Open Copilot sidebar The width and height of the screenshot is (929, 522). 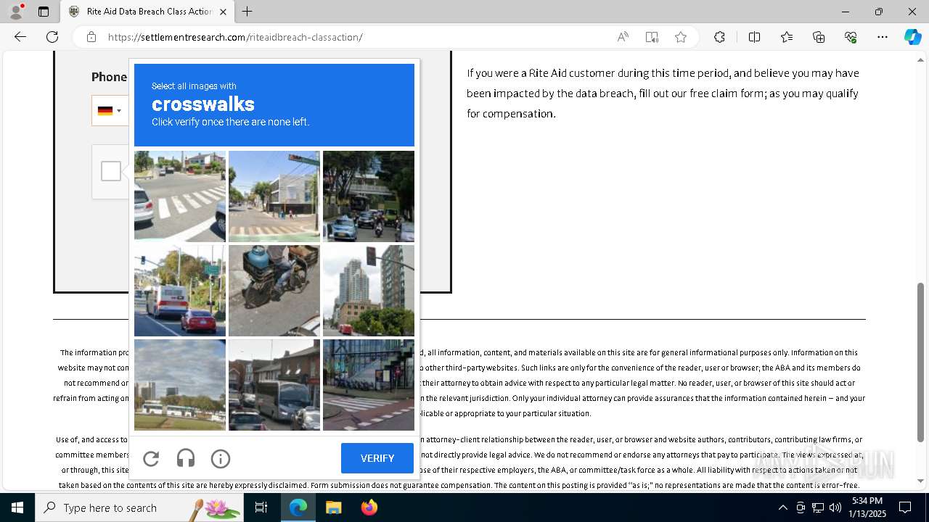click(x=912, y=37)
